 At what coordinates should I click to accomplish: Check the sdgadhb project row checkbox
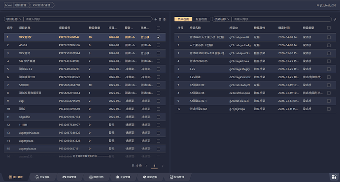click(x=159, y=117)
